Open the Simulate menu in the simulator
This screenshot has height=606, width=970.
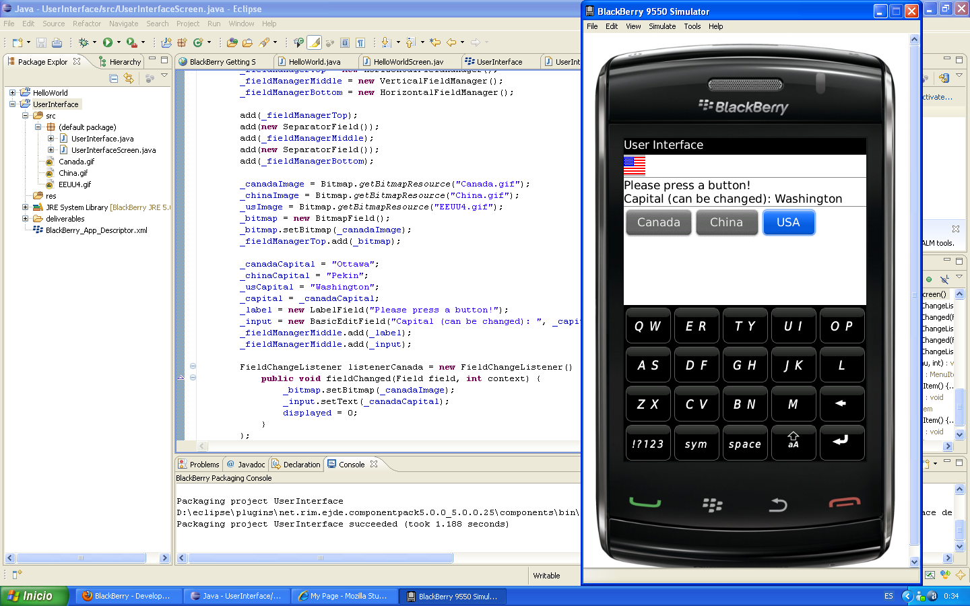[662, 26]
